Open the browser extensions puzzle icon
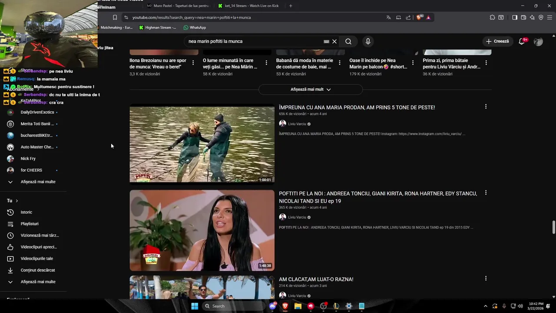Viewport: 556px width, 313px height. (x=492, y=17)
